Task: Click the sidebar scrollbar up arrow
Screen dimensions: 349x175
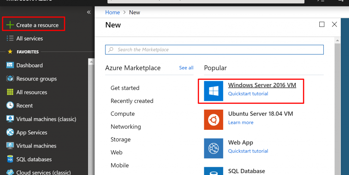Action: 91,61
